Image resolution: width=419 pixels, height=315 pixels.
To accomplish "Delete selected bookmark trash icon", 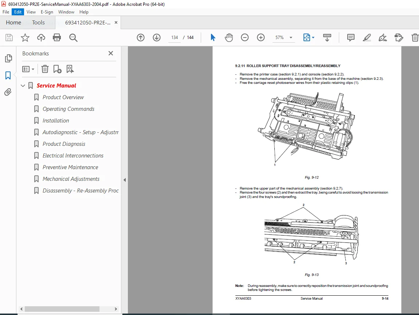I will click(x=45, y=69).
